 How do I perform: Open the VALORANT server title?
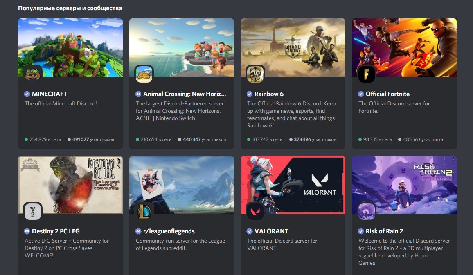[272, 231]
